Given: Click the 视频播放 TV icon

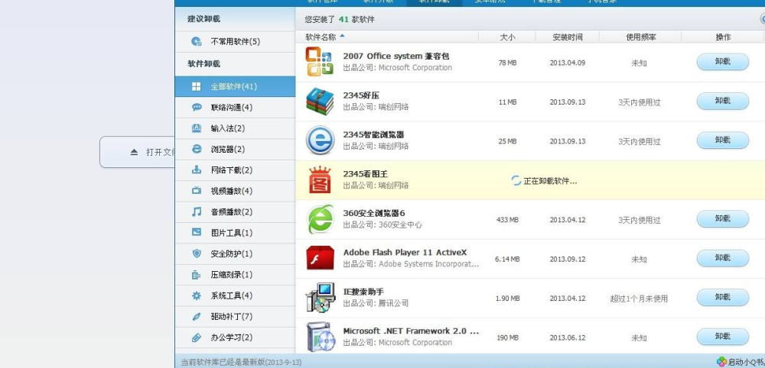Looking at the screenshot, I should pyautogui.click(x=197, y=191).
